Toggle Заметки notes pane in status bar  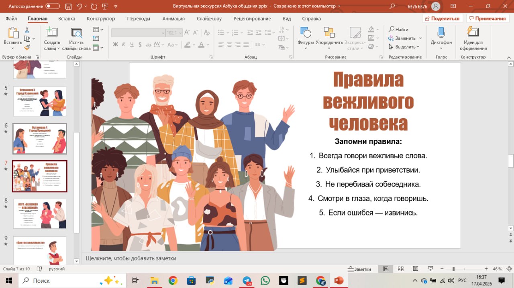pyautogui.click(x=359, y=269)
